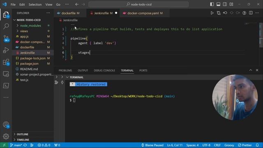Switch to the PORTS panel tab
The height and width of the screenshot is (148, 263).
click(x=143, y=70)
